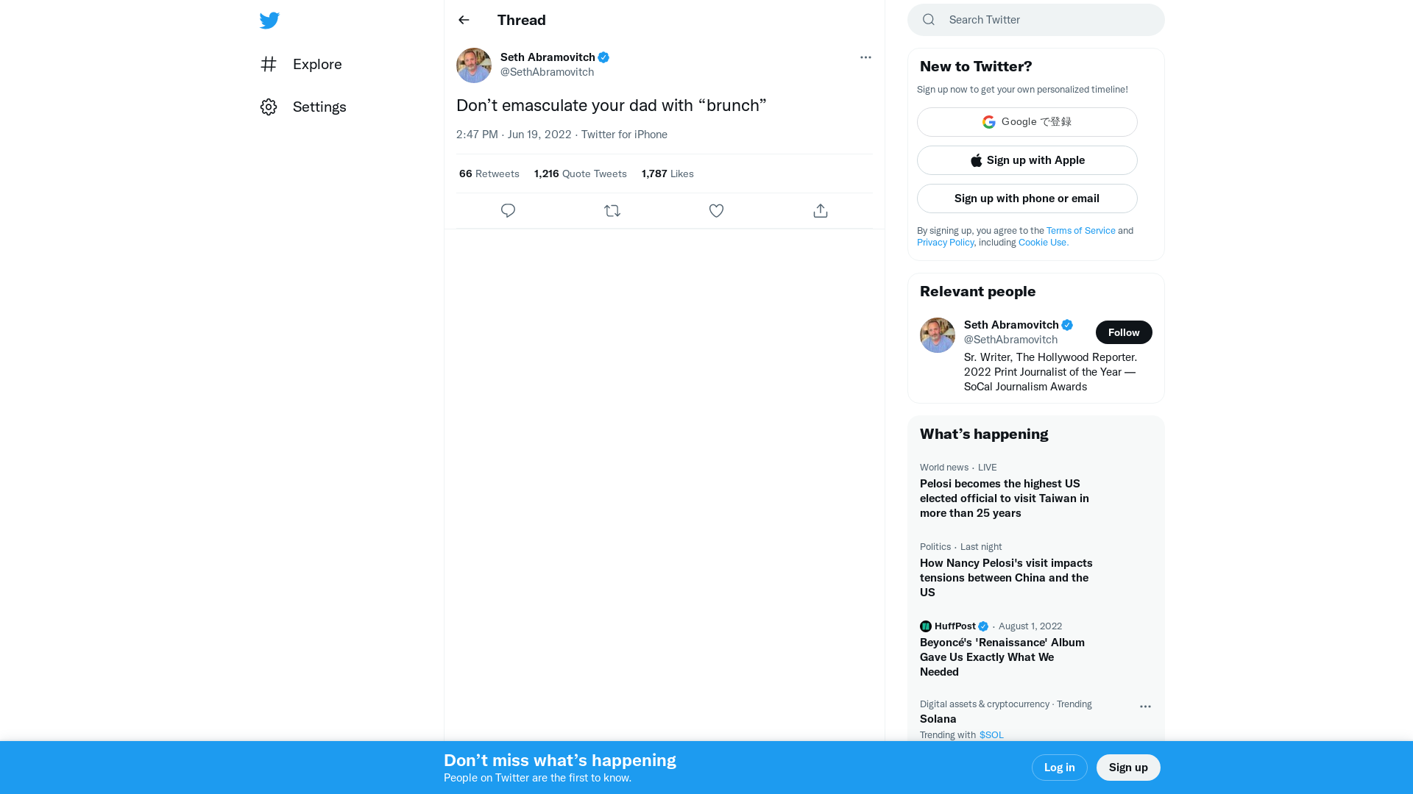
Task: Sign up with Apple
Action: 1027,160
